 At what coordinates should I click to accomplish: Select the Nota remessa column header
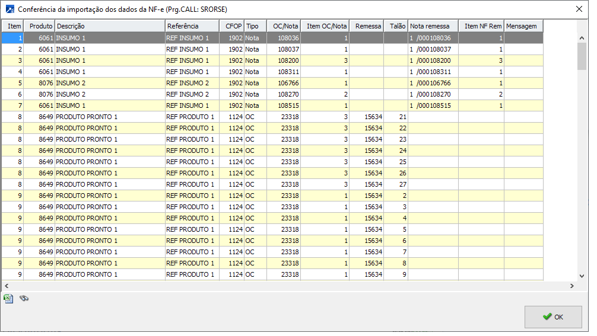pos(433,26)
